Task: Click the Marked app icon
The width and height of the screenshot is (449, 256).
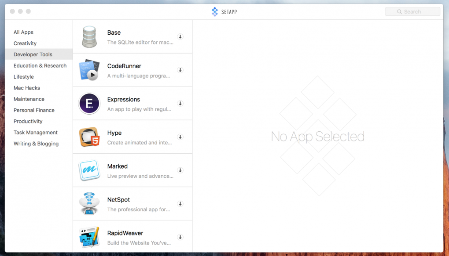Action: [89, 170]
